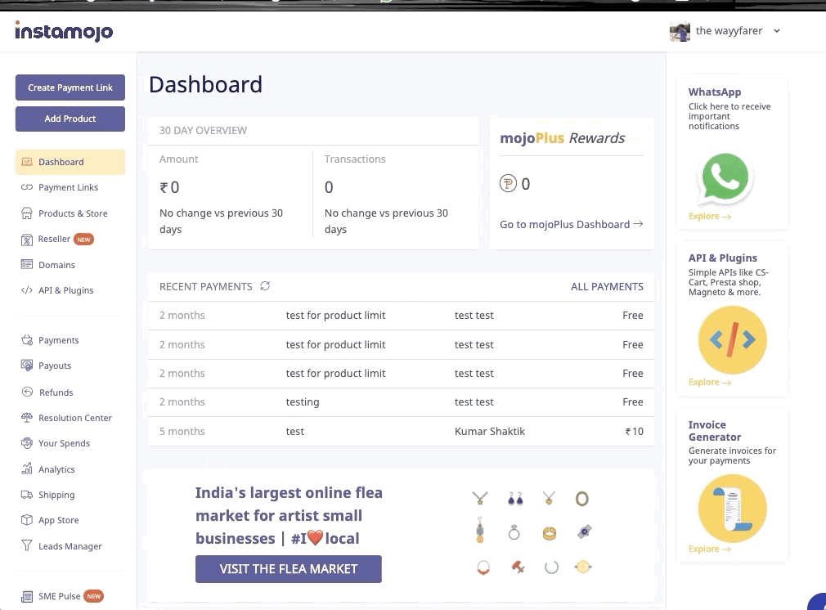Click the '5 months' payment date
Screen dimensions: 826x610
[182, 431]
